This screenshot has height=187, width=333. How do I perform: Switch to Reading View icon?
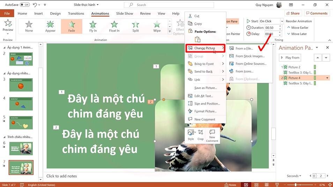(x=267, y=185)
